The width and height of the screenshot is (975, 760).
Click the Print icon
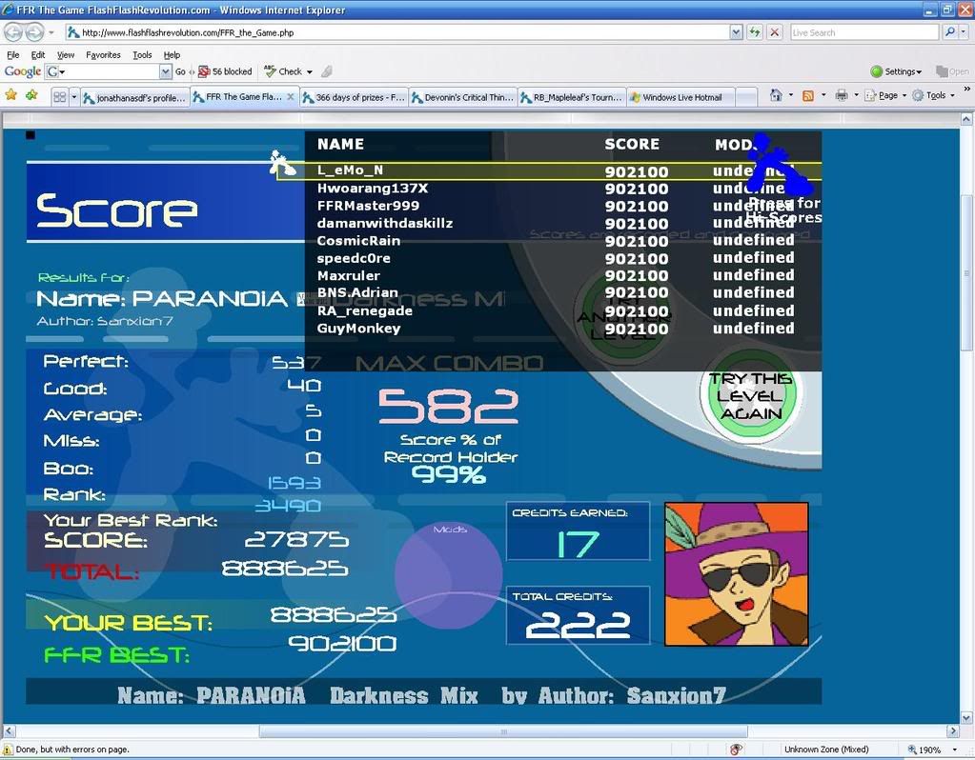(841, 95)
